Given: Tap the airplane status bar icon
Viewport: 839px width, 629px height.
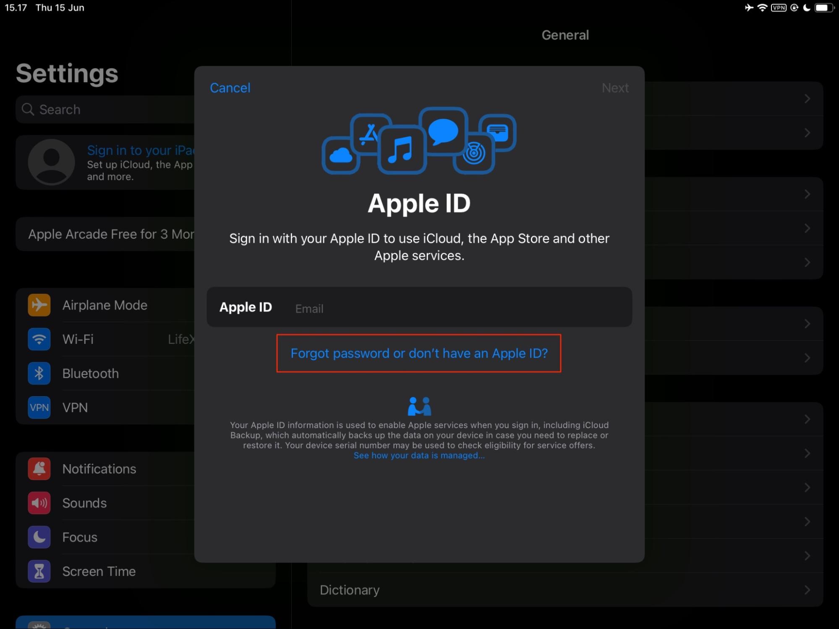Looking at the screenshot, I should click(x=749, y=8).
